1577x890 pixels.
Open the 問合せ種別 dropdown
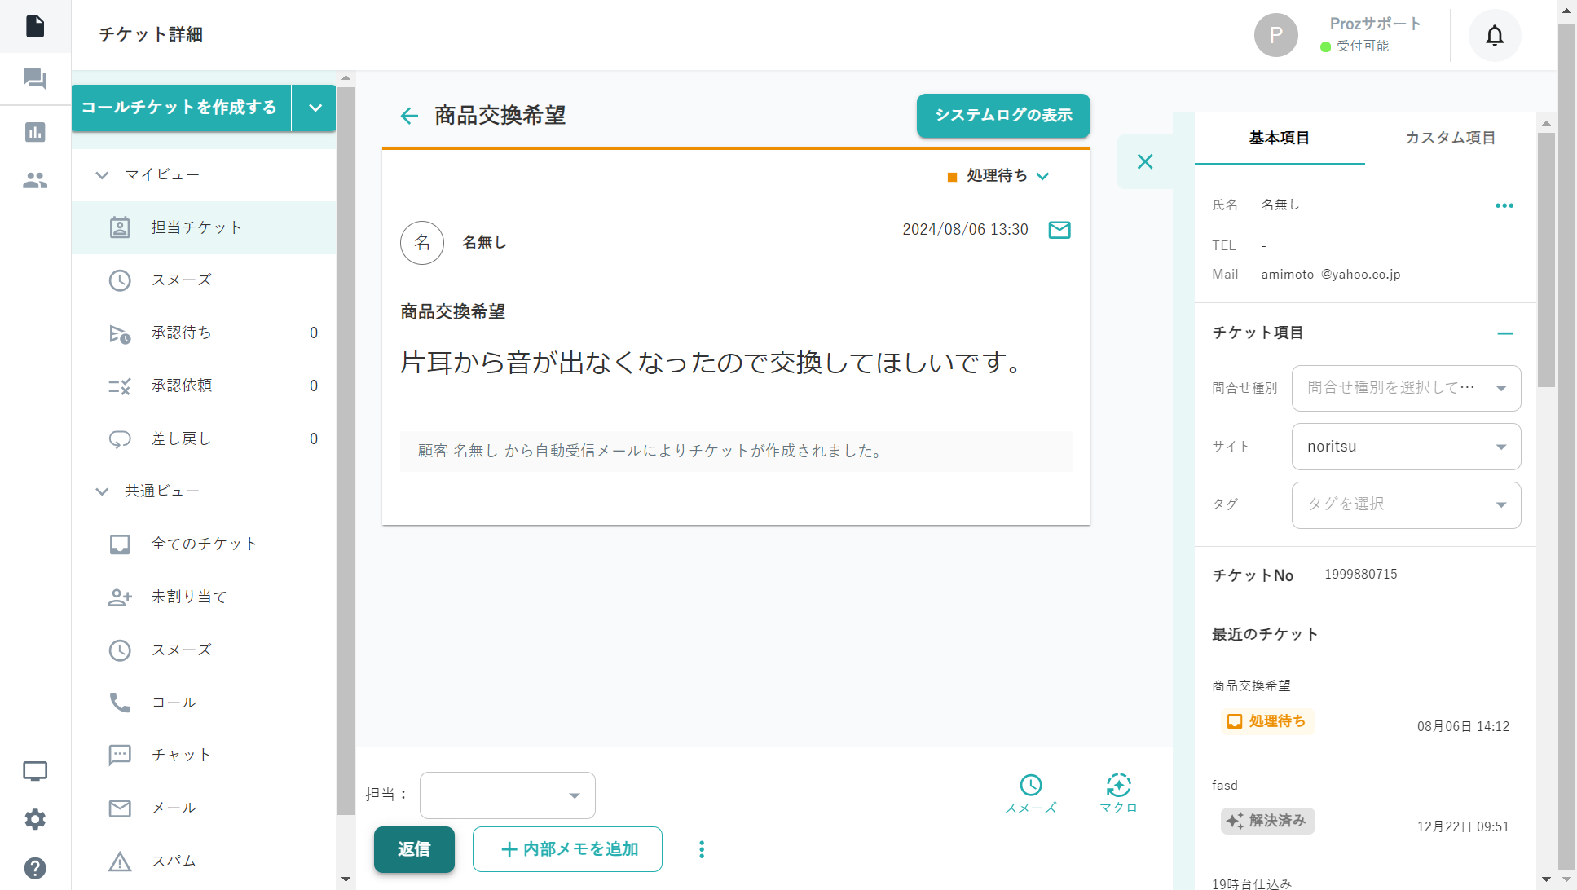(1406, 388)
